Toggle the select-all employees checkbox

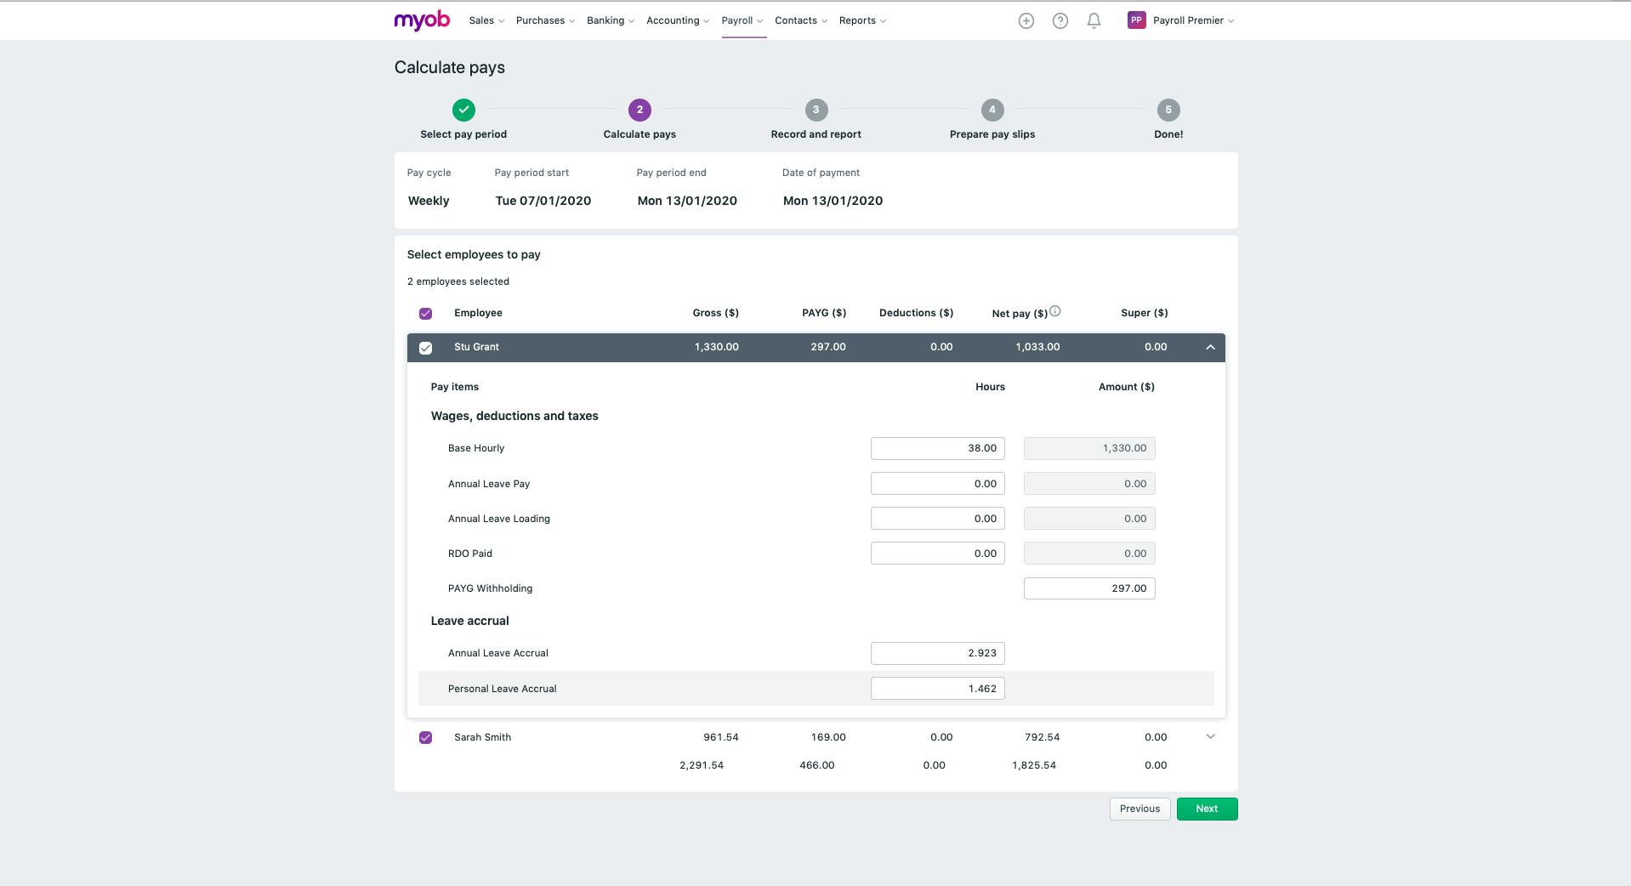[x=425, y=313]
